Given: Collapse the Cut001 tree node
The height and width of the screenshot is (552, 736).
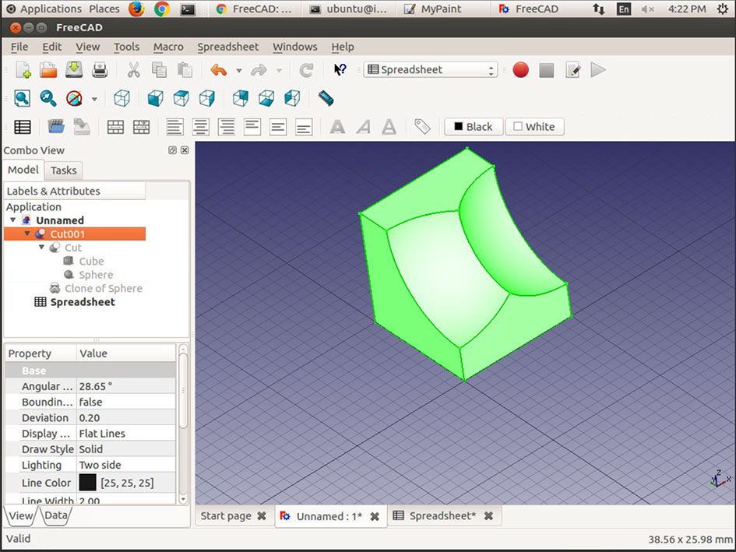Looking at the screenshot, I should pyautogui.click(x=27, y=234).
